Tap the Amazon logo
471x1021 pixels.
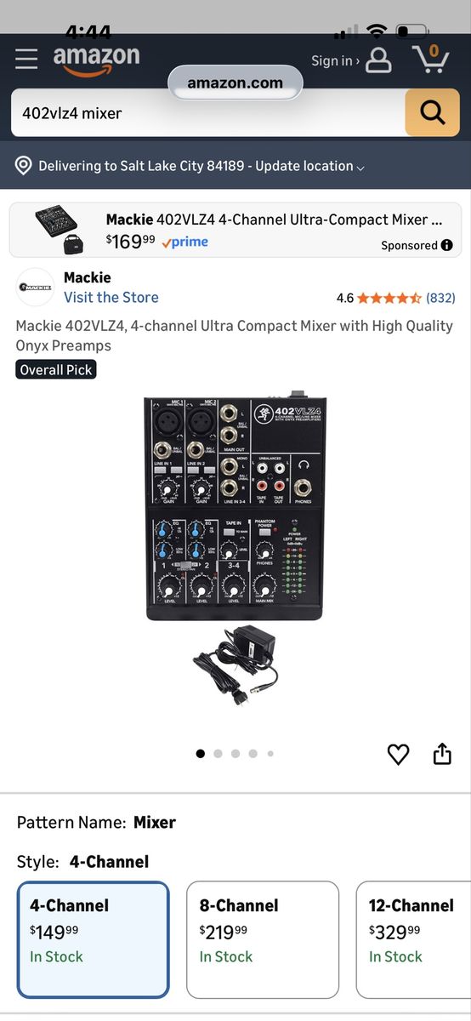[96, 60]
